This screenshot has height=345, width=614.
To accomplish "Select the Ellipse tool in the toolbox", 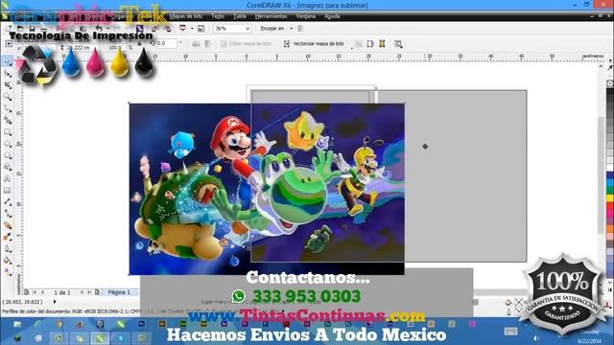I will (x=8, y=144).
